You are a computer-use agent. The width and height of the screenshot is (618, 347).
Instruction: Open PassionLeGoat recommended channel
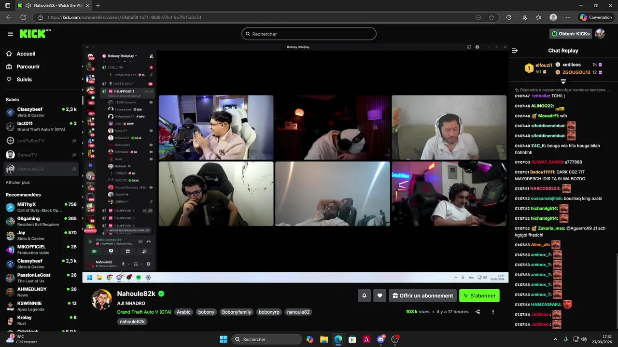point(41,278)
